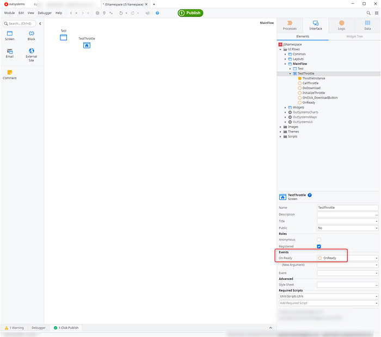Switch to the Logic tab
The height and width of the screenshot is (337, 381).
(x=341, y=26)
